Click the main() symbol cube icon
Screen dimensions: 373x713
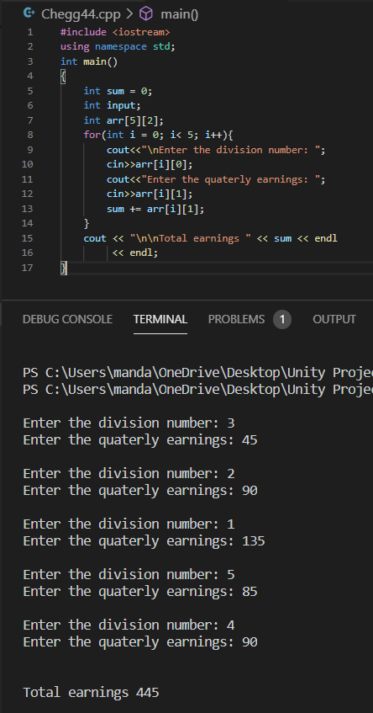click(x=145, y=14)
